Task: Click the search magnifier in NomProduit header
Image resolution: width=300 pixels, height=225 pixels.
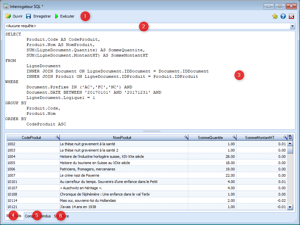Action: [x=186, y=137]
